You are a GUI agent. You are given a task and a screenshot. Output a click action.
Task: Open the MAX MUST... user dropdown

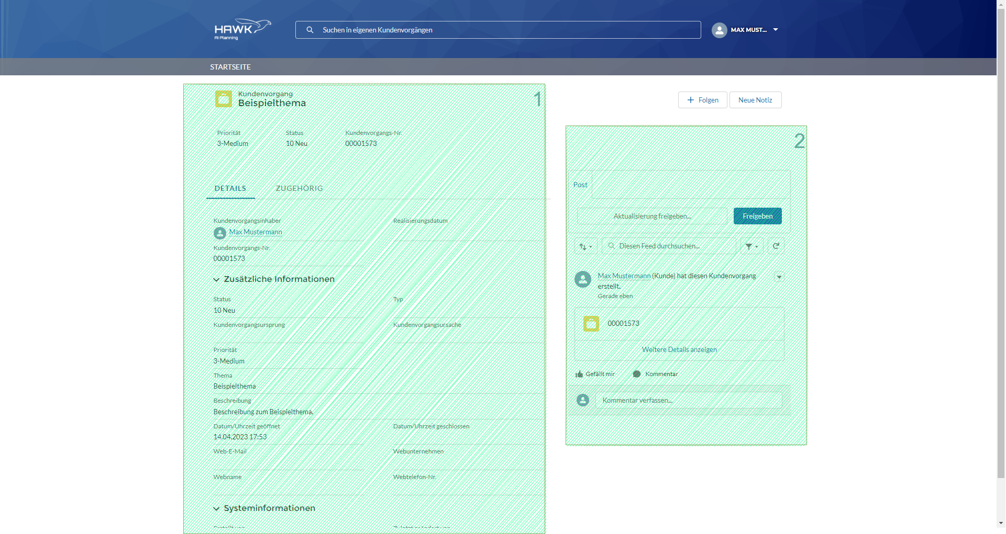(775, 30)
